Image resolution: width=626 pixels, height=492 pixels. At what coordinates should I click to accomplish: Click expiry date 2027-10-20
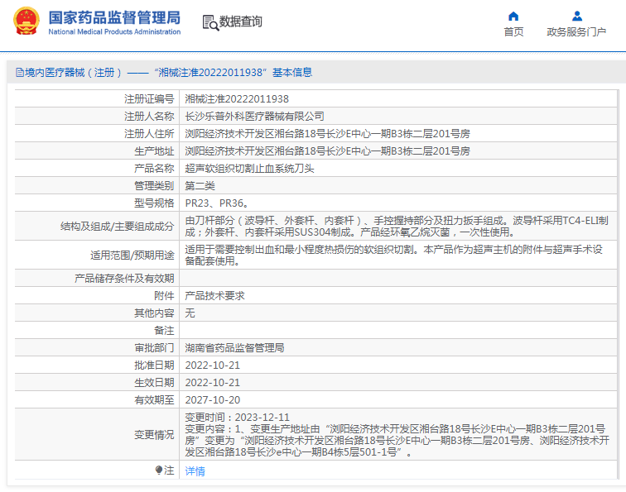click(212, 400)
